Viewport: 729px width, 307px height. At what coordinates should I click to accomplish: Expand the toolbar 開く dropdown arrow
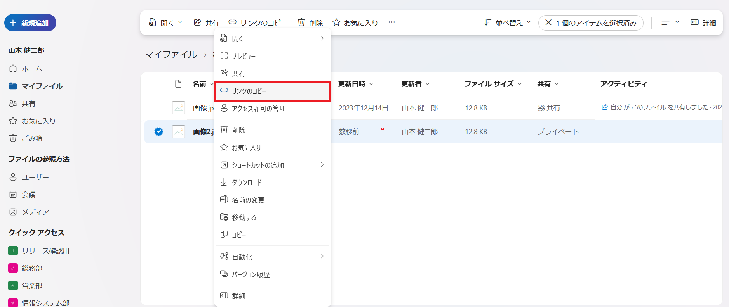coord(180,22)
